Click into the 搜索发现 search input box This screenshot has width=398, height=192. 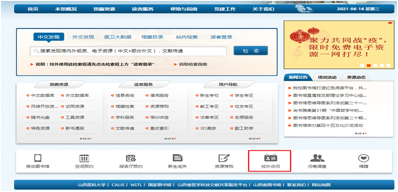(x=130, y=51)
